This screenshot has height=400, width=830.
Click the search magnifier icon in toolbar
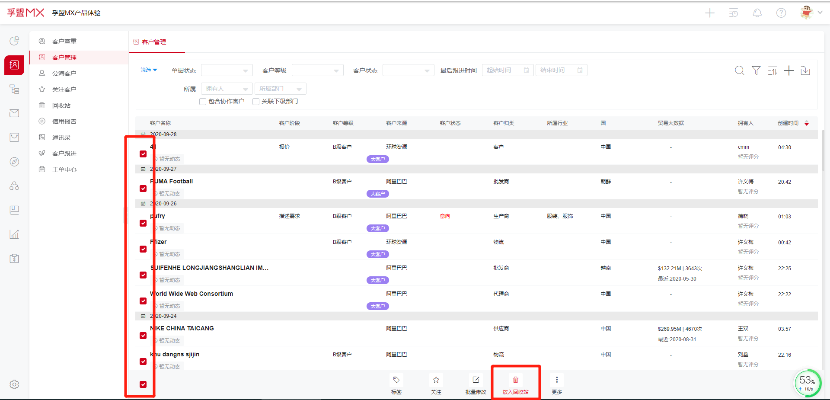739,70
